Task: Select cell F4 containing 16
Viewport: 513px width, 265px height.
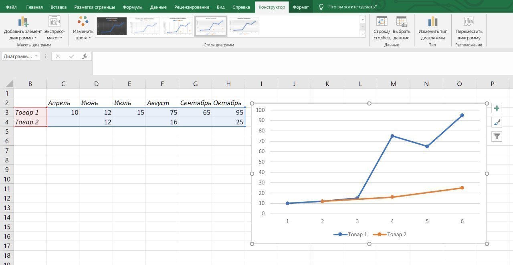Action: (x=162, y=122)
